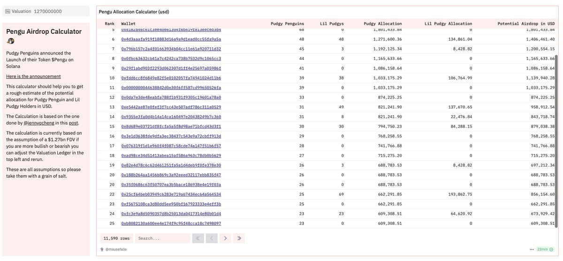Go to the previous results page
This screenshot has width=563, height=261.
click(x=212, y=238)
